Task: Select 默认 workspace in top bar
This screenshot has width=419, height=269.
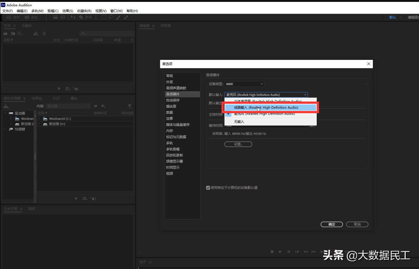Action: coord(392,17)
